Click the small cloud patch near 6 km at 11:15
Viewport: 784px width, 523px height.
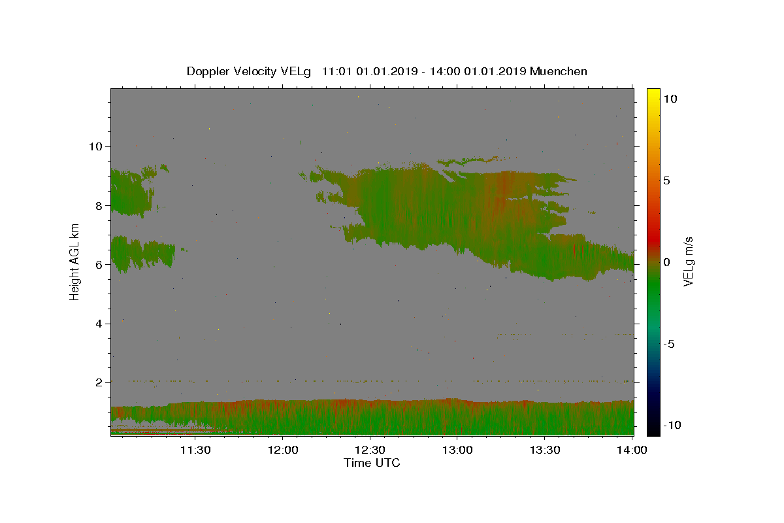[142, 254]
